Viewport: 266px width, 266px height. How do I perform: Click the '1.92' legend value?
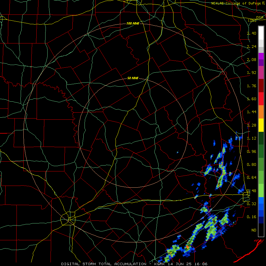point(252,73)
